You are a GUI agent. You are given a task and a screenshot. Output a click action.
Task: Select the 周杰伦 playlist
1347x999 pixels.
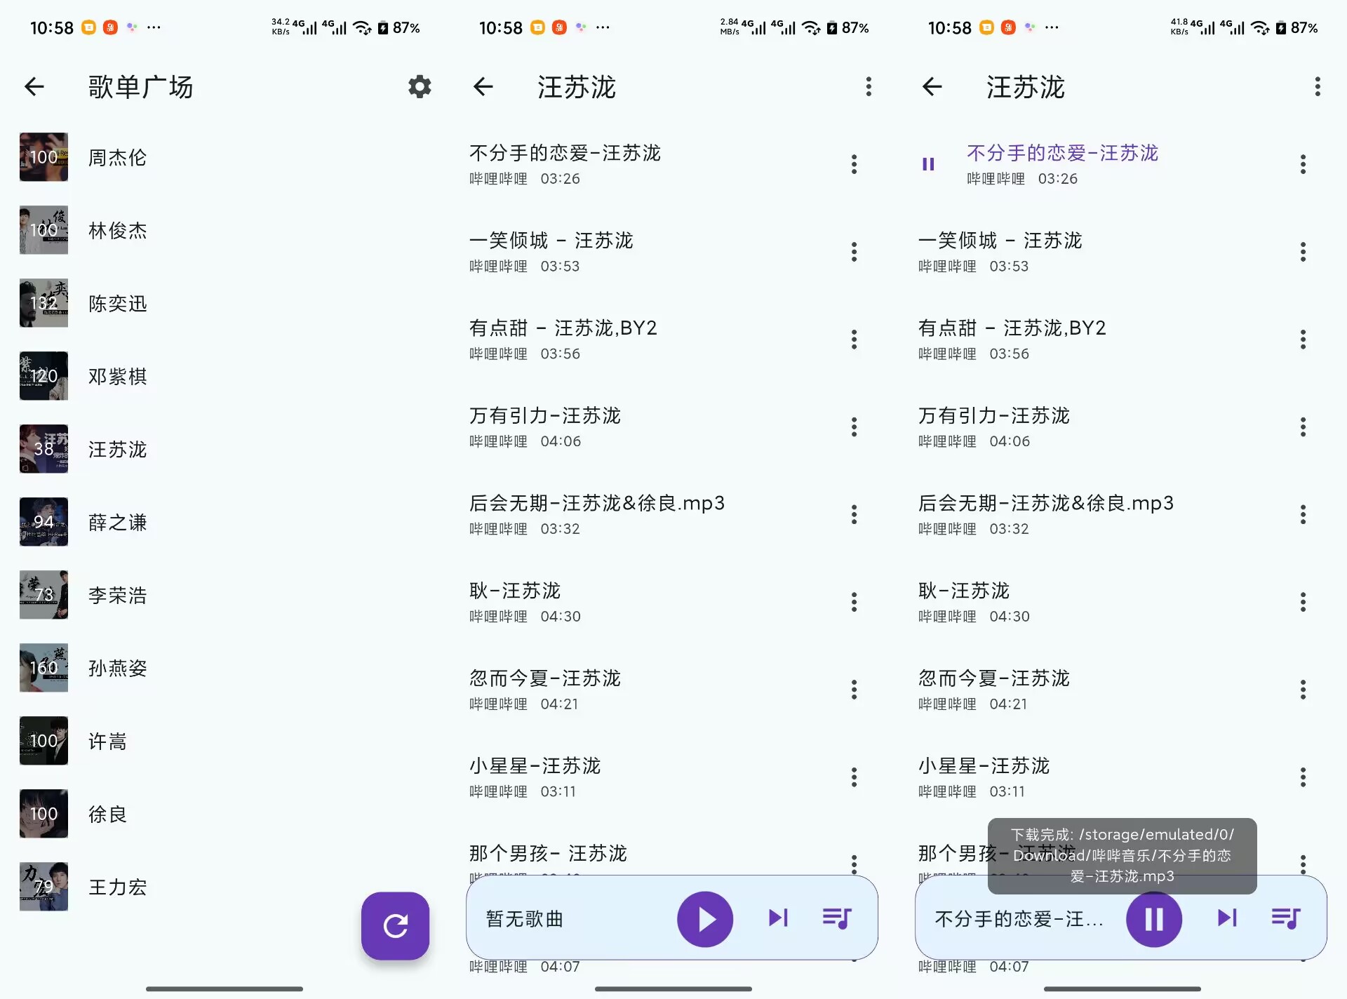(118, 157)
